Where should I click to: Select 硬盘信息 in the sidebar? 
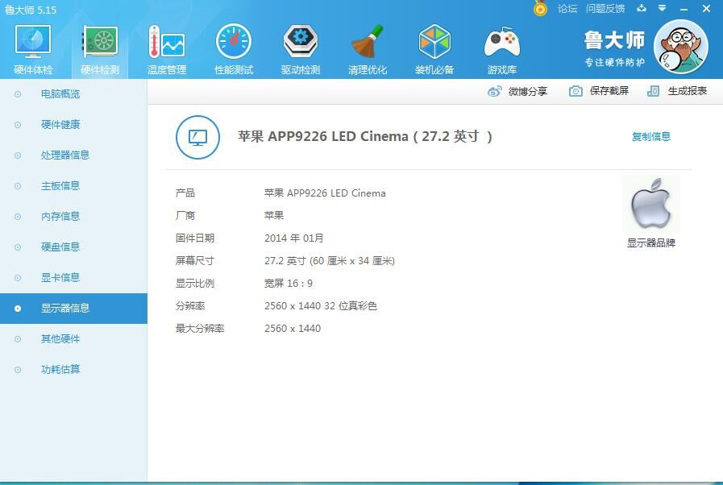click(x=74, y=247)
